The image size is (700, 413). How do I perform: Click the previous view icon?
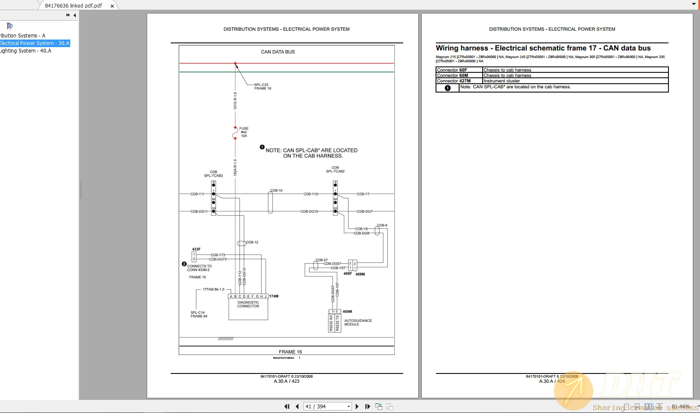coord(379,407)
